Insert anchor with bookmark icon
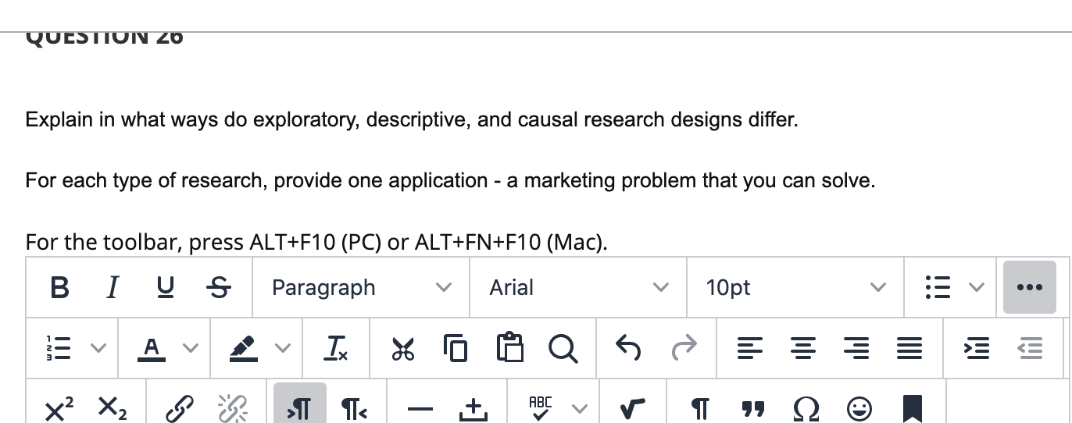This screenshot has width=1072, height=423. (911, 409)
